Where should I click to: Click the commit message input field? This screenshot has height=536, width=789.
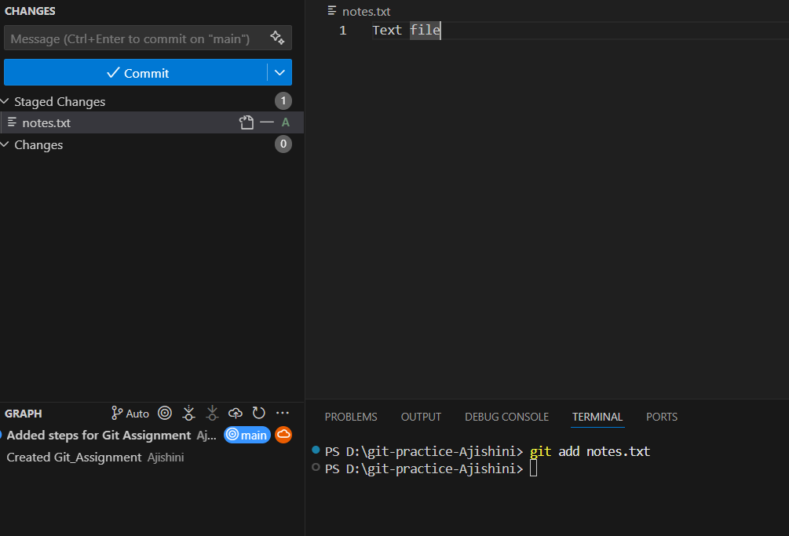[133, 38]
